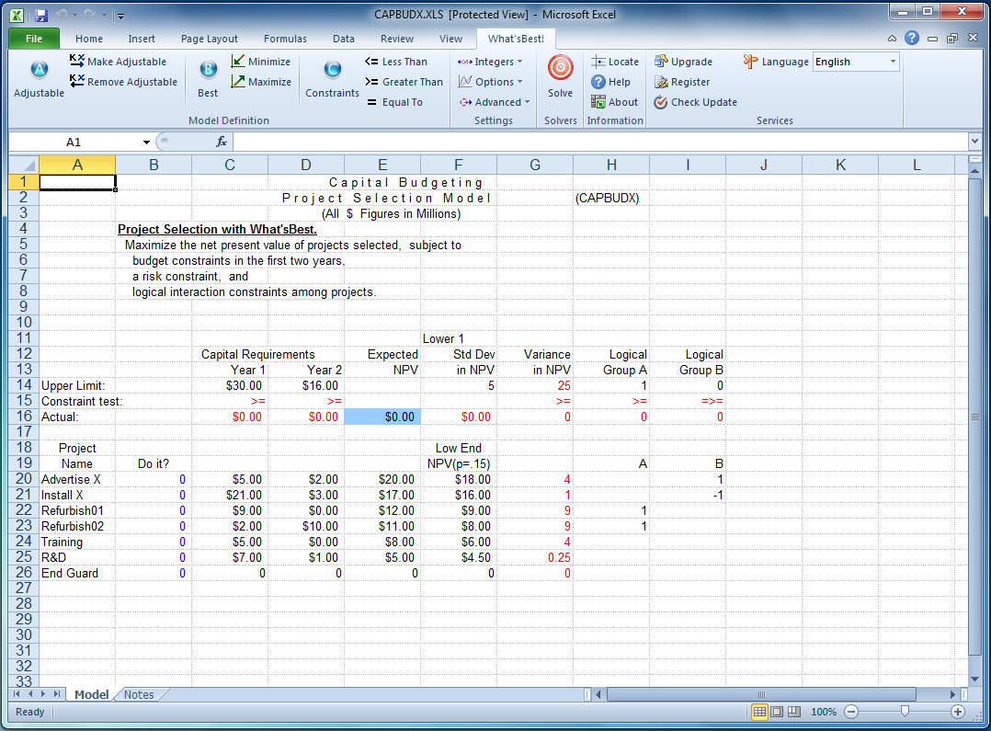Click Remove Adjustable command
This screenshot has height=731, width=991.
tap(124, 82)
